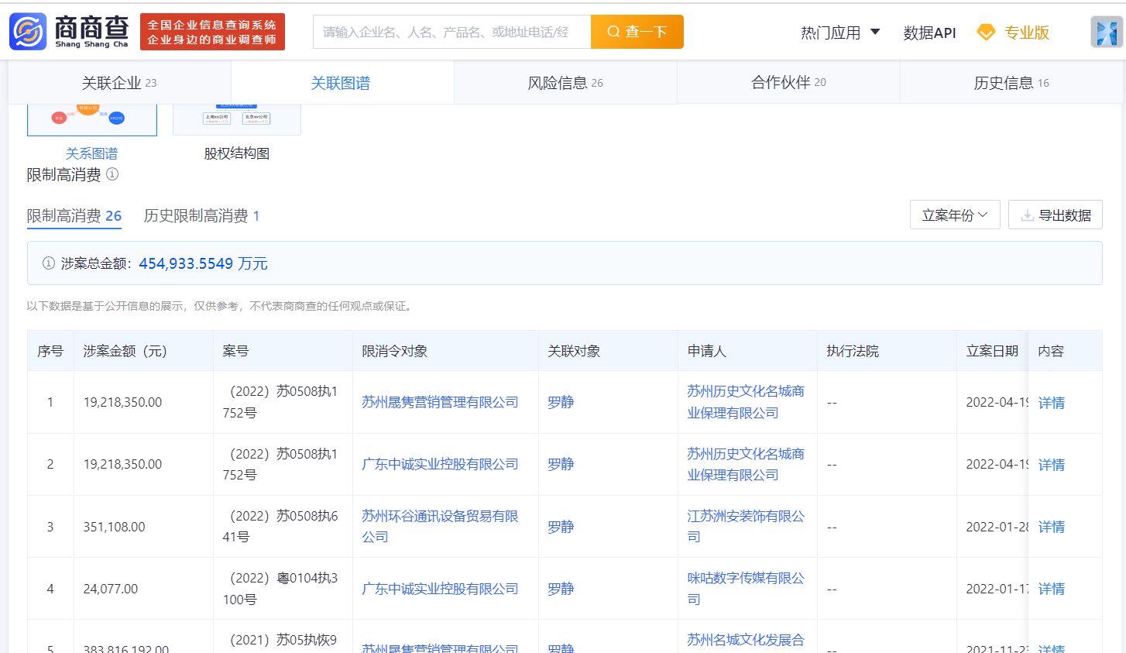The image size is (1126, 653).
Task: Open applicant 苏州历史文化名城商业保理有限公司 in row 2
Action: pos(746,464)
